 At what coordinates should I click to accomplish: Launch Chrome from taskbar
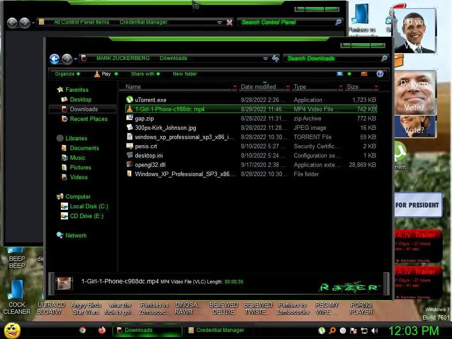pos(83,330)
